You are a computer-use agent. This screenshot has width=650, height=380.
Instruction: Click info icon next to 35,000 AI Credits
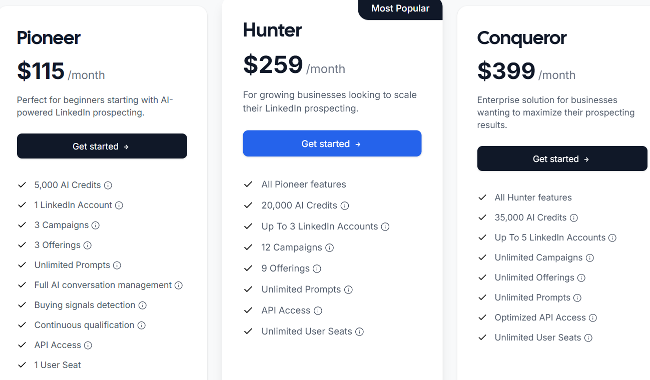(x=574, y=217)
